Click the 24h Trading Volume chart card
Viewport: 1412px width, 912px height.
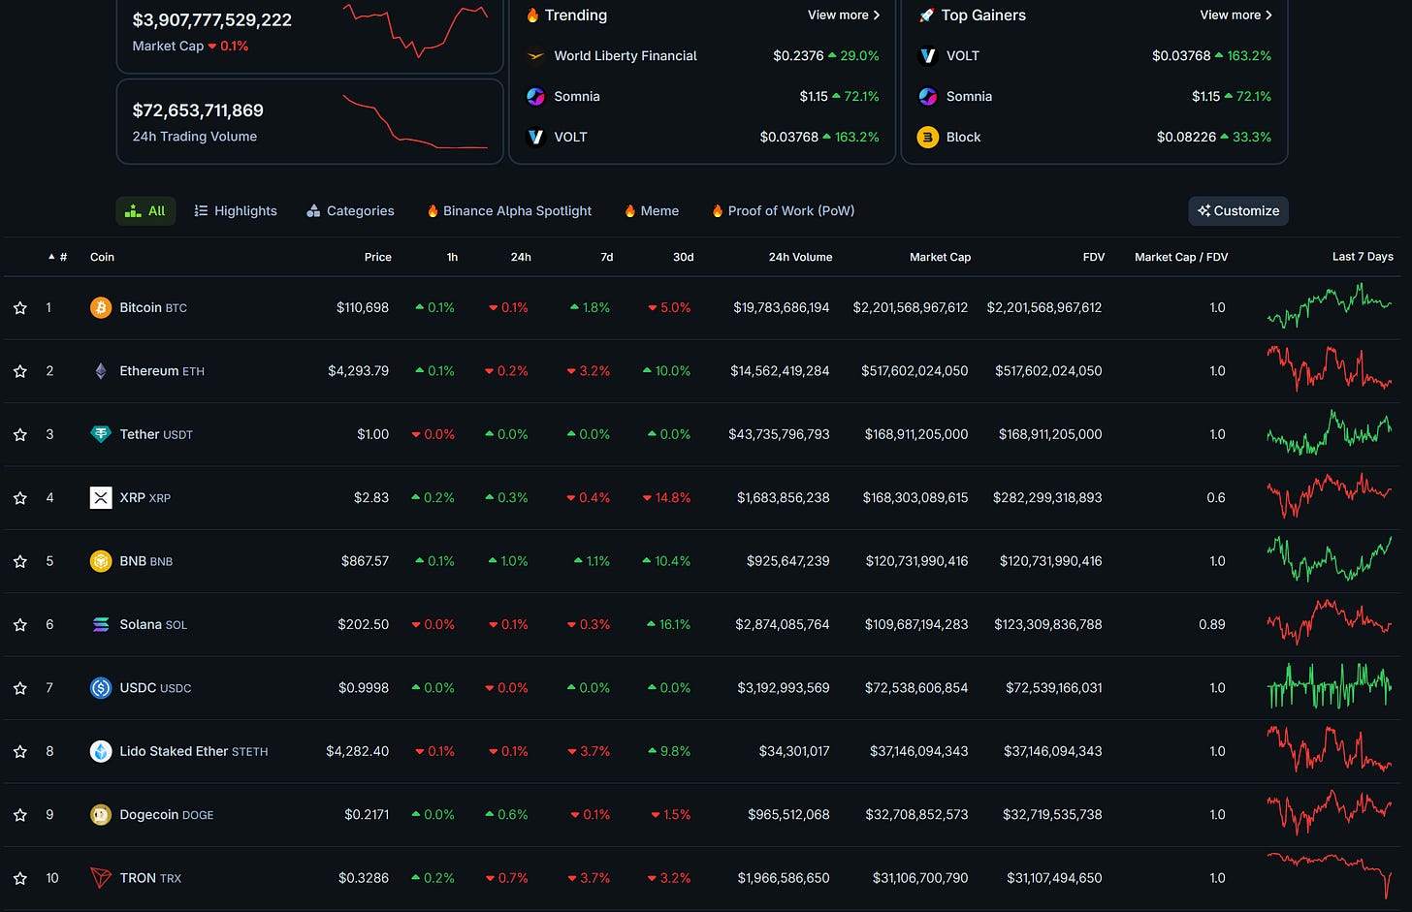pos(309,122)
